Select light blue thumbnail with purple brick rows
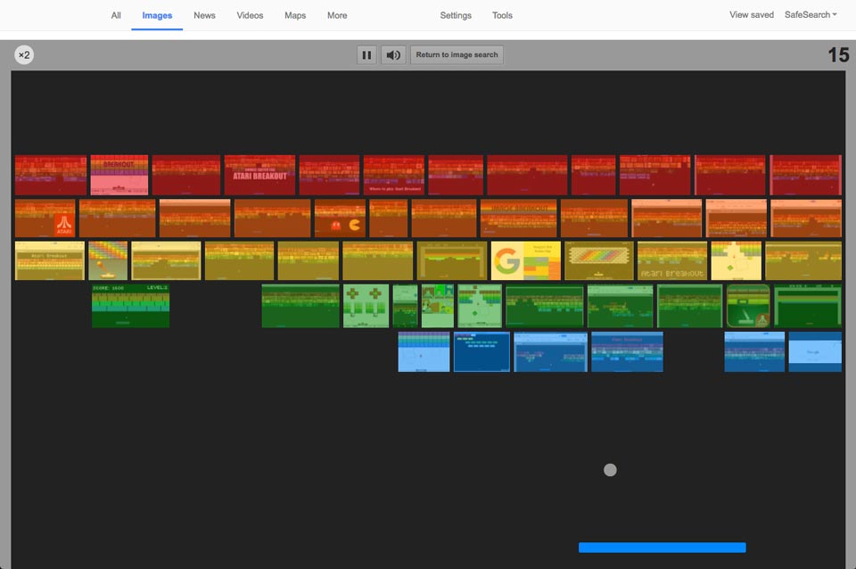This screenshot has height=569, width=856. coord(424,351)
